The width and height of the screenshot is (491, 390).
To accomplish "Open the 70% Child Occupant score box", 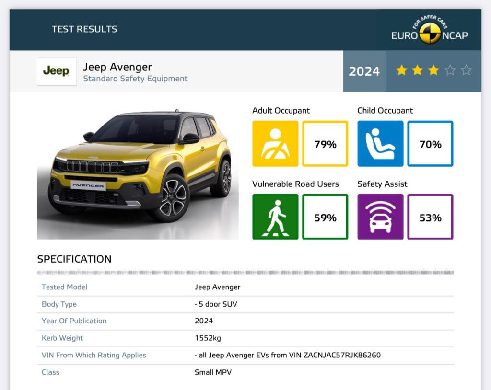I will (x=430, y=144).
